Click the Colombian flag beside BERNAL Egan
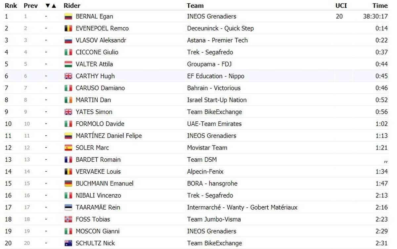The width and height of the screenshot is (397, 249). tap(68, 17)
